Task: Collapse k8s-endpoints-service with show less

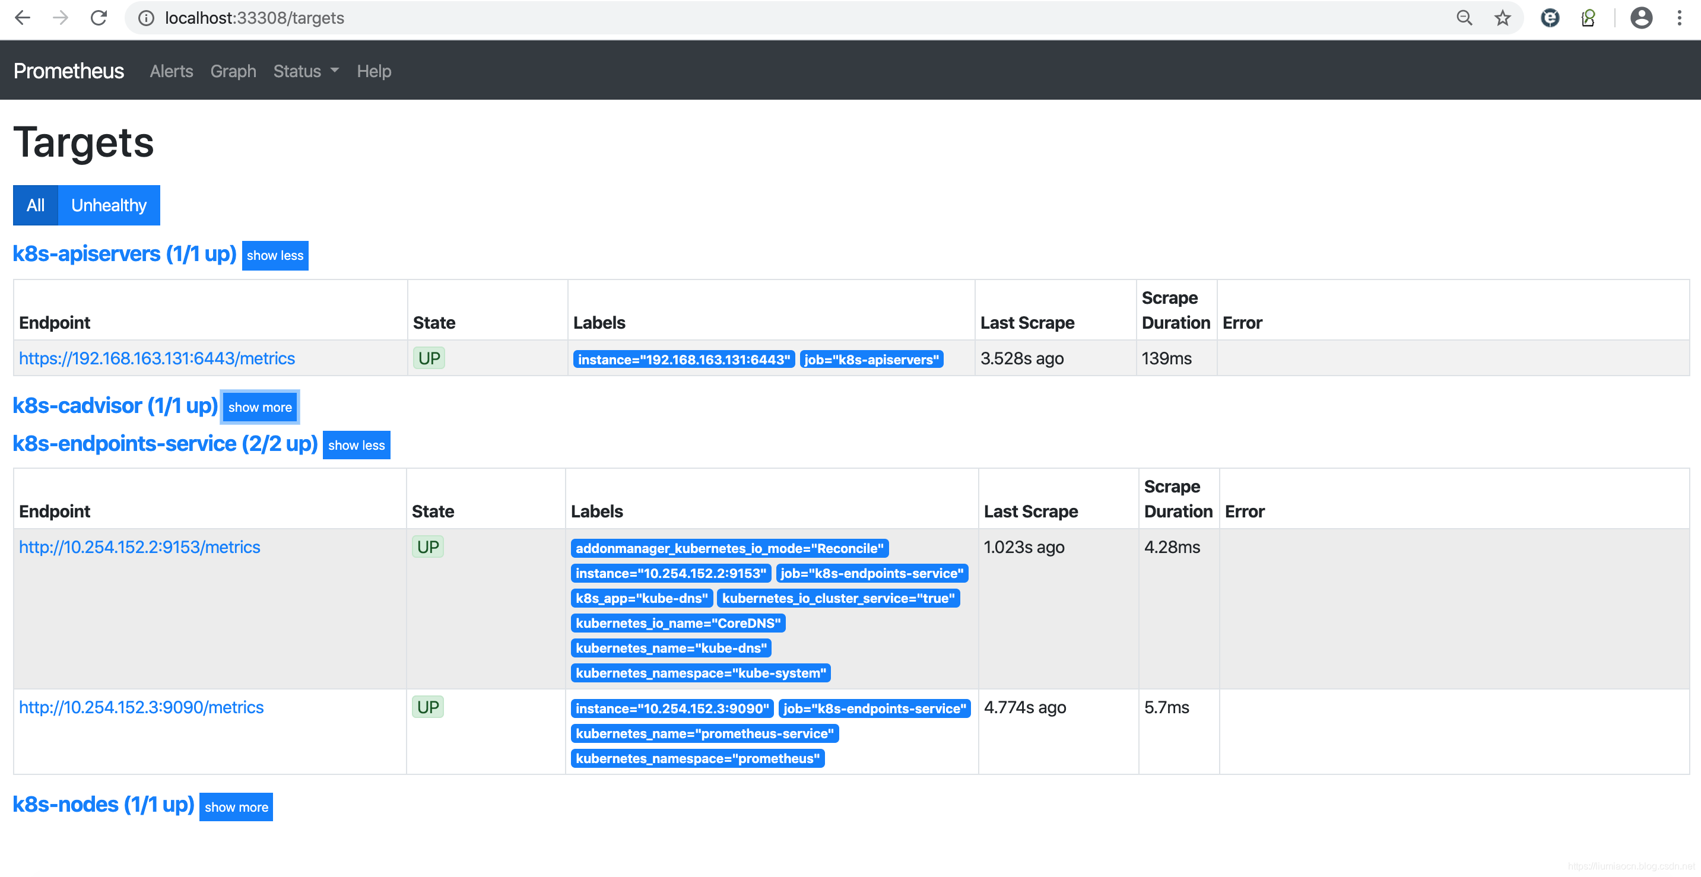Action: point(356,445)
